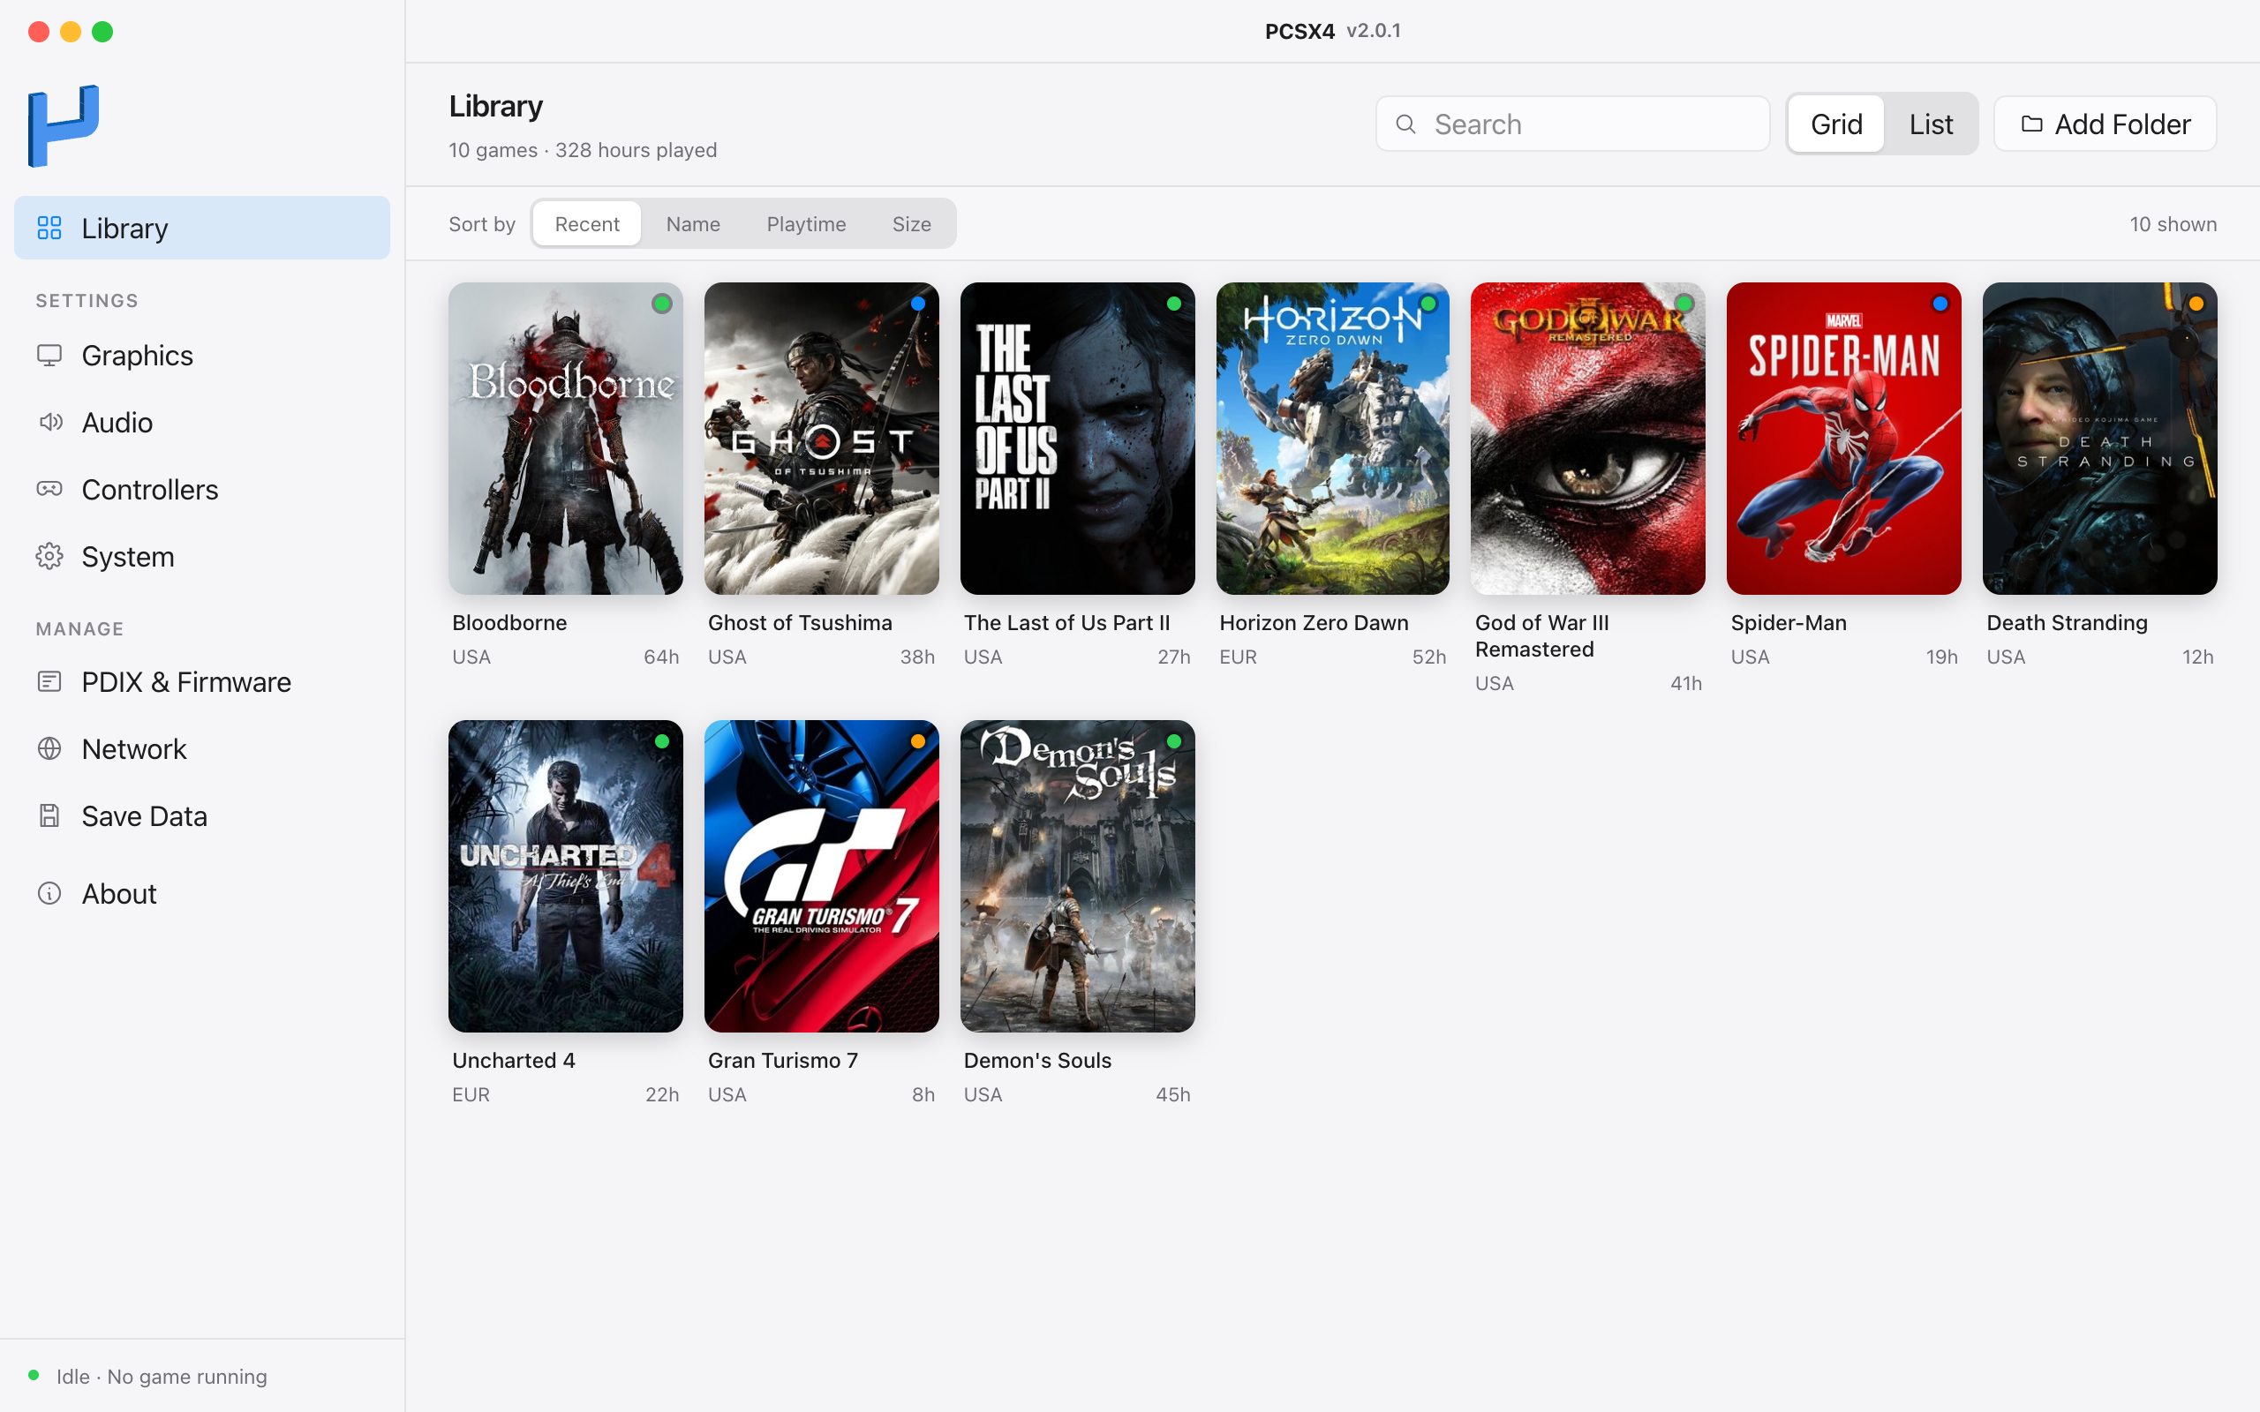2260x1412 pixels.
Task: Open the Library section
Action: click(201, 228)
